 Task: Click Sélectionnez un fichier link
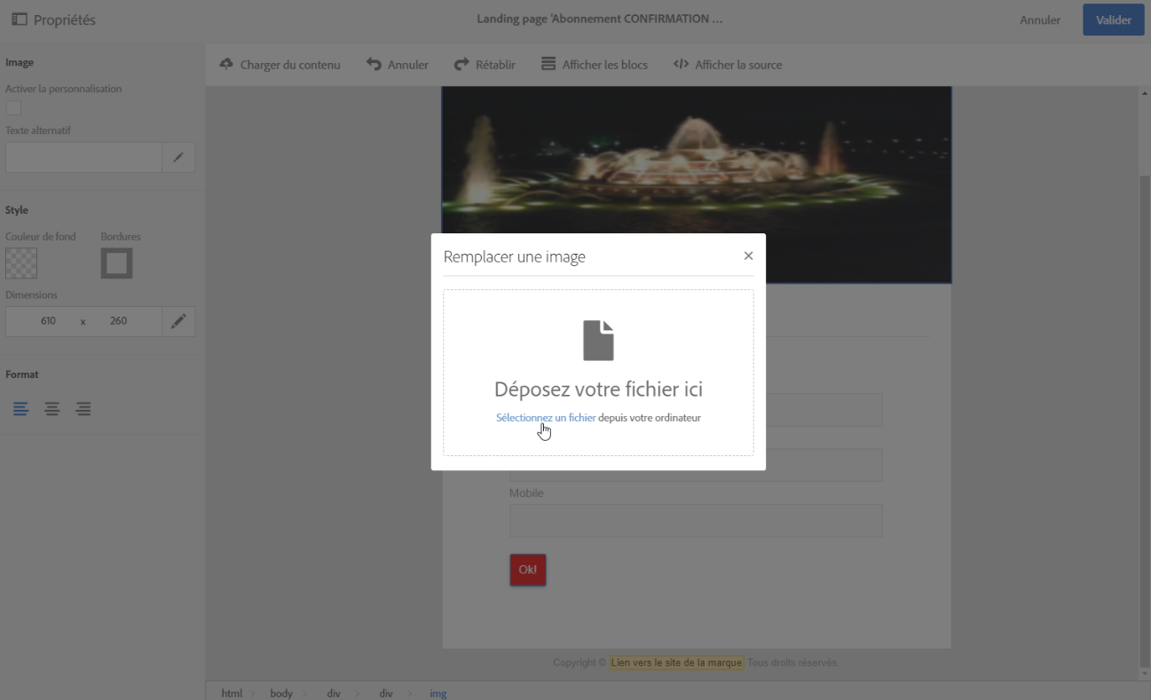(546, 418)
